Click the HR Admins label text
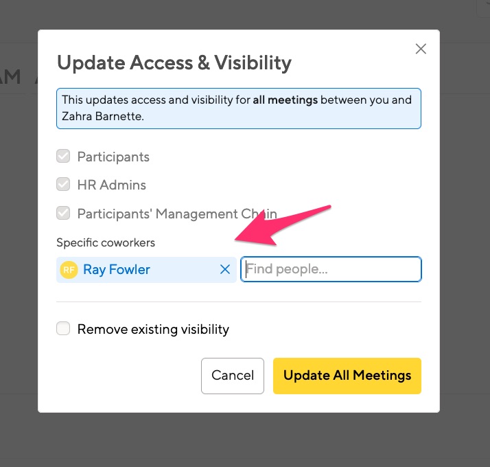Screen dimensions: 490x467 (112, 185)
